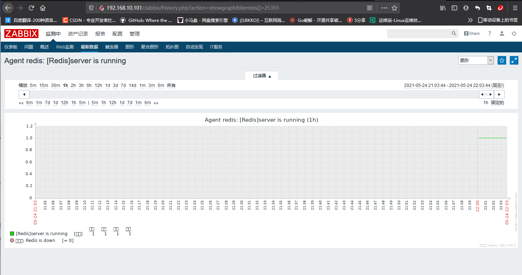Open the 图形 view dropdown
Screen dimensions: 522x275
476,60
